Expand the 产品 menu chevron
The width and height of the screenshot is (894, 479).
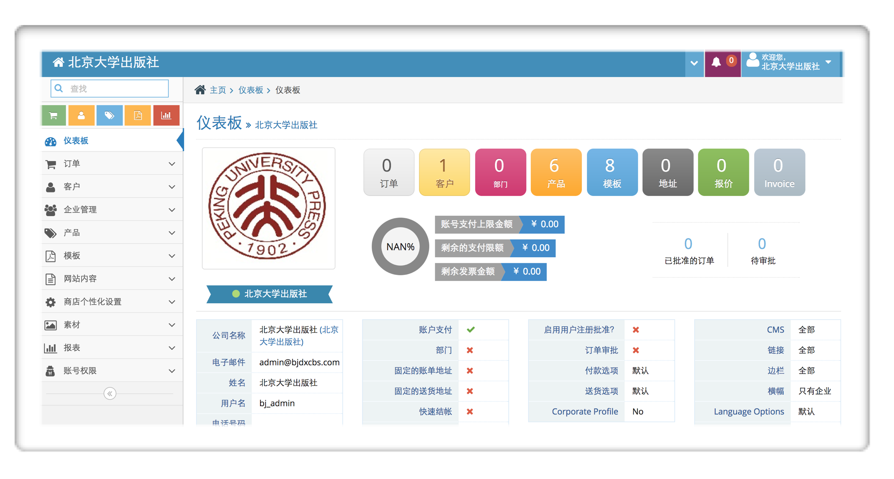pyautogui.click(x=172, y=233)
